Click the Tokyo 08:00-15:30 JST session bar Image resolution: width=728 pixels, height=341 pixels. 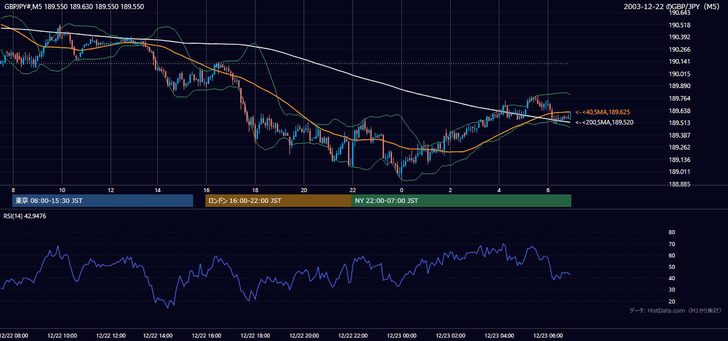pyautogui.click(x=103, y=201)
